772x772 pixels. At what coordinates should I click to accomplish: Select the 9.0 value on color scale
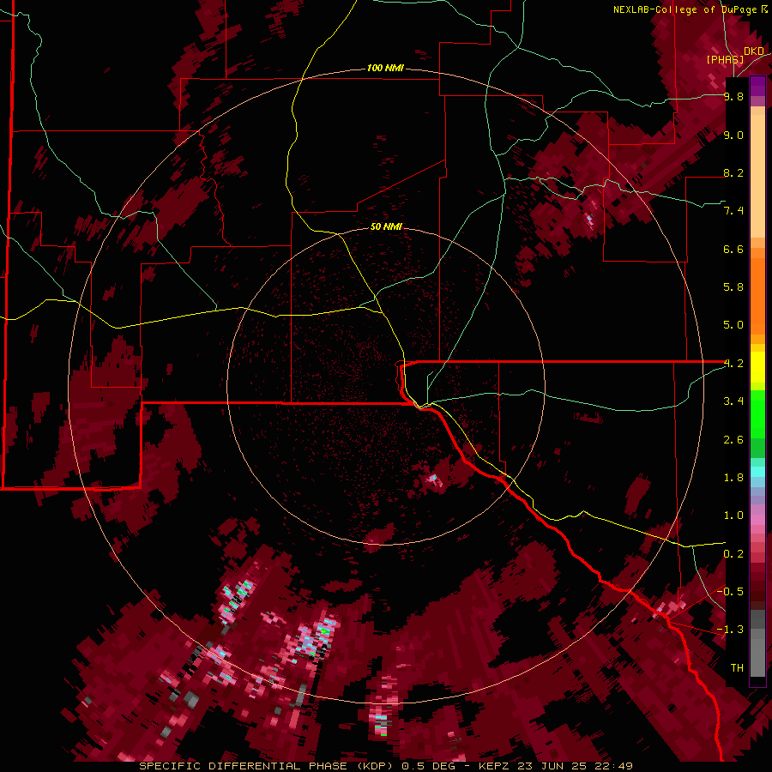(x=733, y=135)
